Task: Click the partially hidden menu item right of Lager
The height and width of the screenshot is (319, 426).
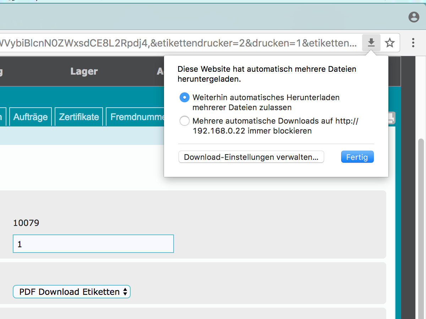Action: tap(160, 71)
